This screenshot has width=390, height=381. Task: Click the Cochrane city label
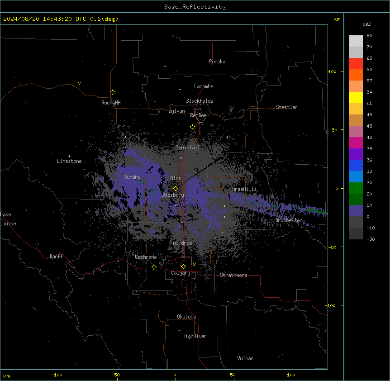pyautogui.click(x=146, y=257)
